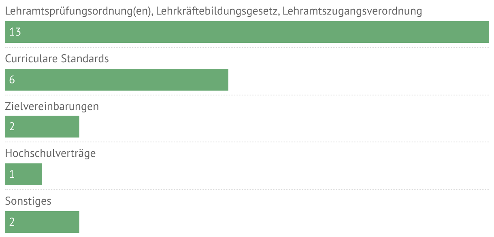The height and width of the screenshot is (237, 494).
Task: Click the Lehramtszugangsverordnung word in first label
Action: click(352, 11)
